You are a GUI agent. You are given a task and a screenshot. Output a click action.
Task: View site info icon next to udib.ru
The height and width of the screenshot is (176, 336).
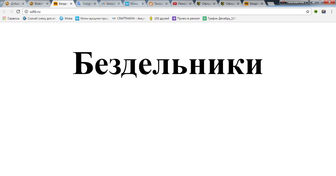(x=26, y=11)
